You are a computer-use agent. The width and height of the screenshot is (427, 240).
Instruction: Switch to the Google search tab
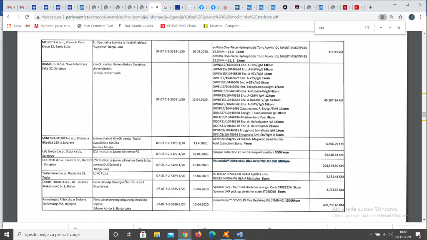[167, 7]
